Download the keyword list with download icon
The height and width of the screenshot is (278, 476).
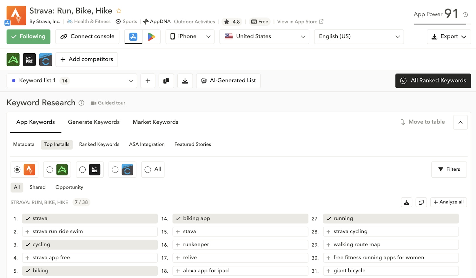pyautogui.click(x=185, y=81)
